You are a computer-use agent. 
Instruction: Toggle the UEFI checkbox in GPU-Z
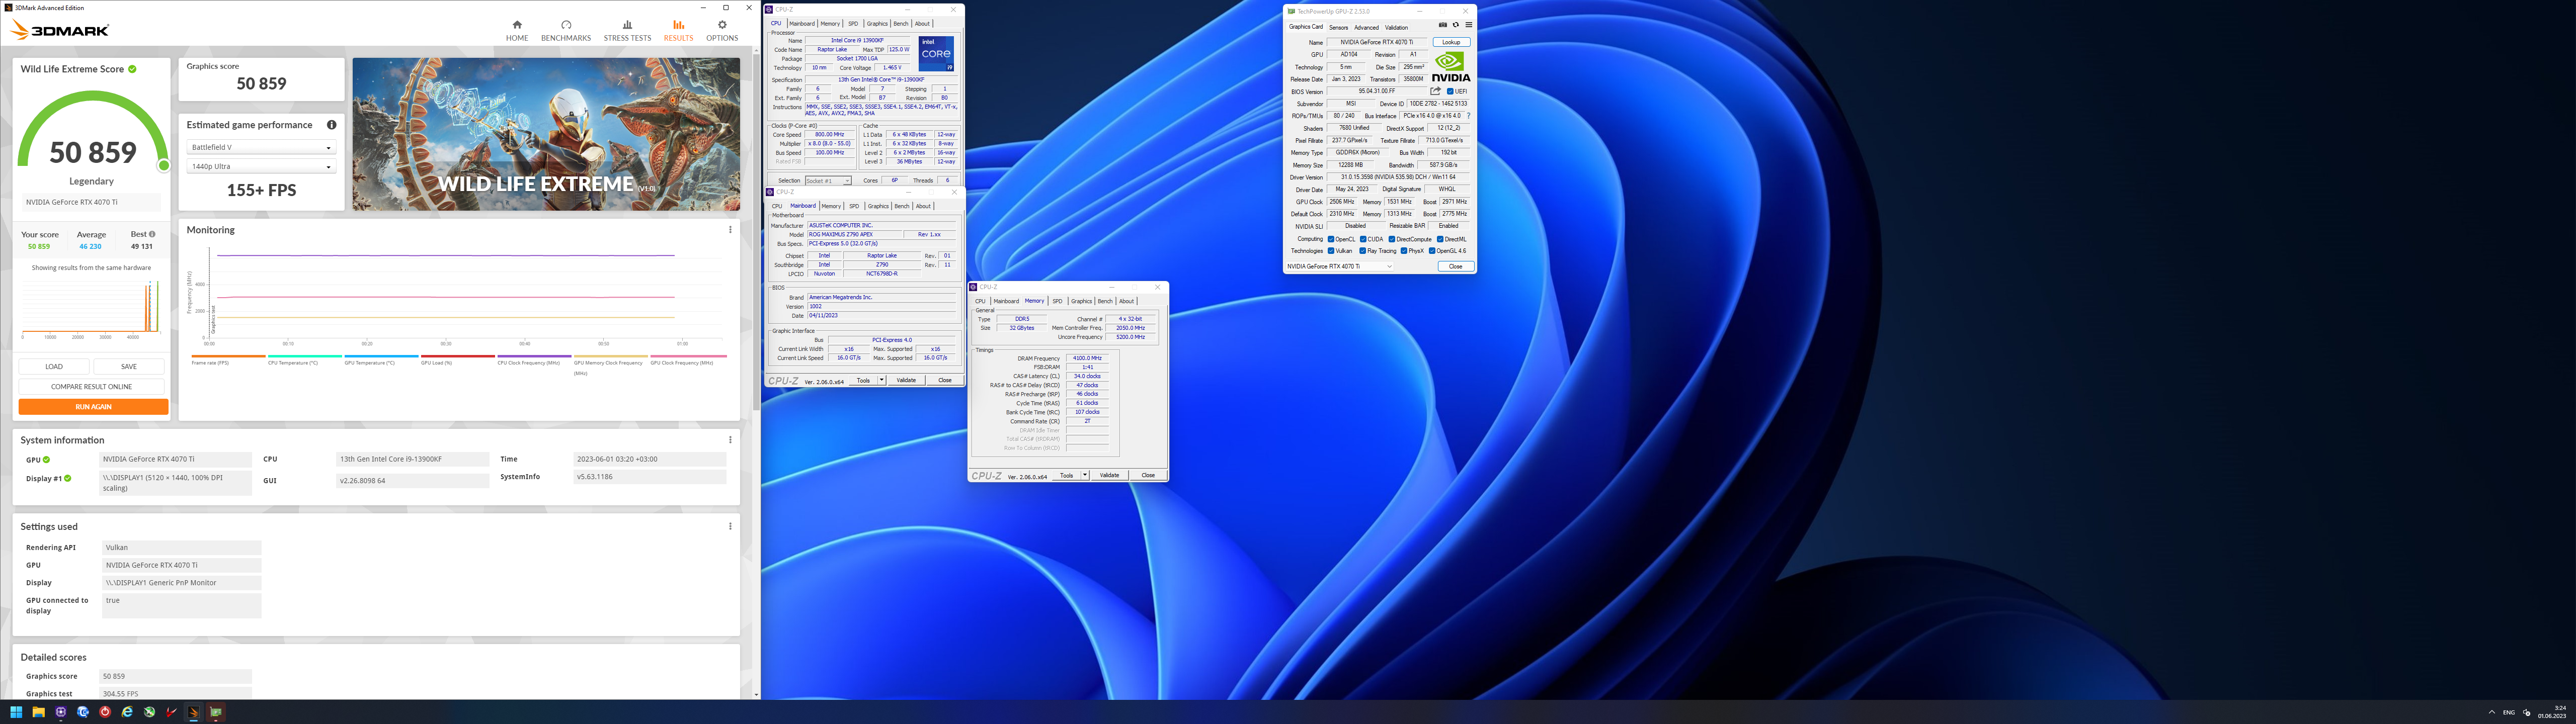1450,91
